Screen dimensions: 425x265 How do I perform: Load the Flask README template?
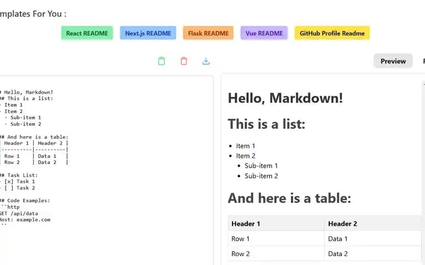(x=208, y=33)
